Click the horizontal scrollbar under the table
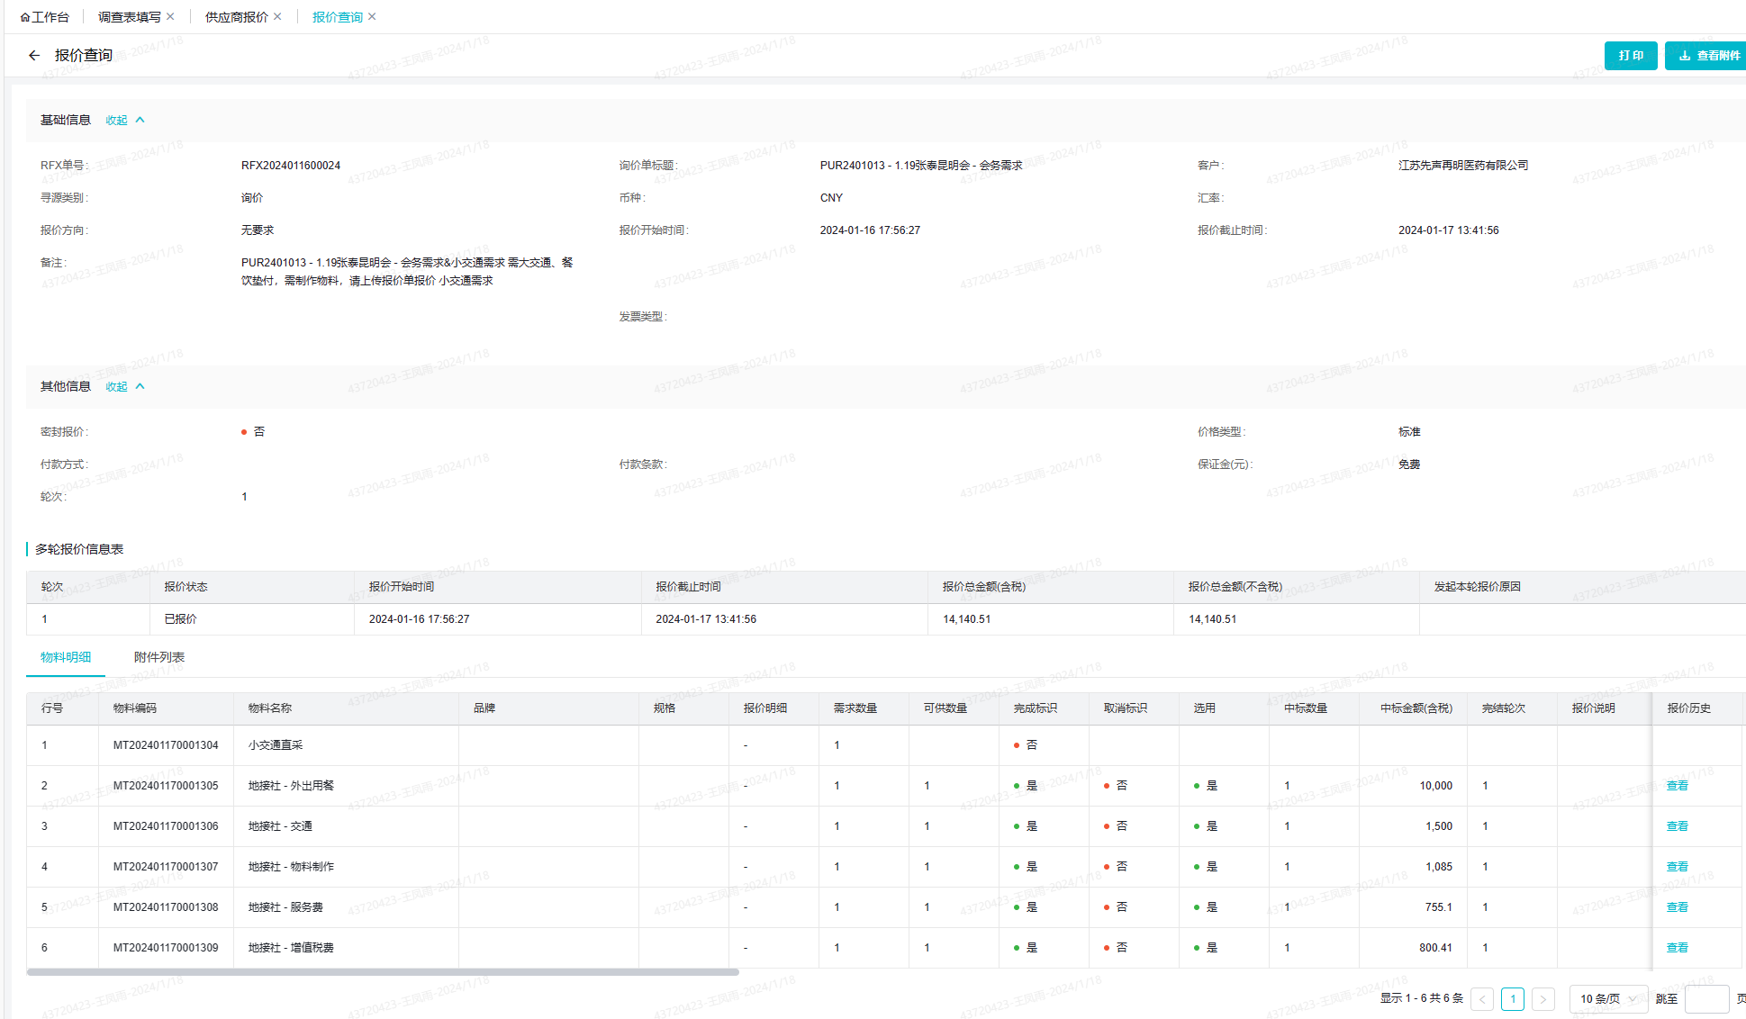 [x=383, y=972]
